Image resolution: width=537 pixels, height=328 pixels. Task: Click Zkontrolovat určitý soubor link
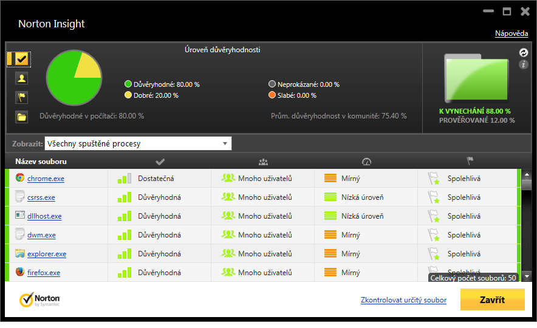[403, 300]
